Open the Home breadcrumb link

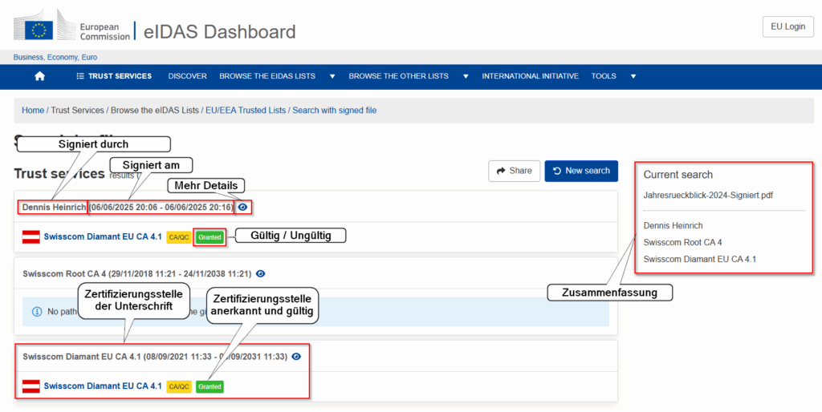[32, 111]
